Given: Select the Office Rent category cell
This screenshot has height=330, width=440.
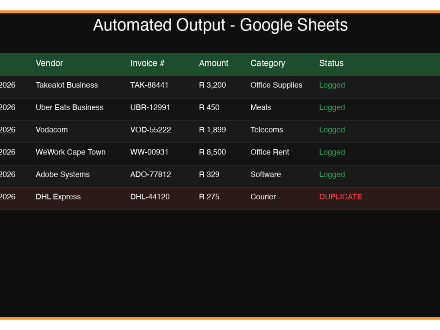Looking at the screenshot, I should (270, 152).
